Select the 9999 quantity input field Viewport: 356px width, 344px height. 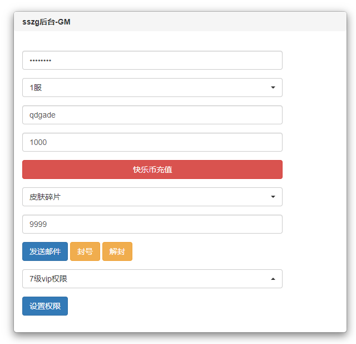pos(152,224)
